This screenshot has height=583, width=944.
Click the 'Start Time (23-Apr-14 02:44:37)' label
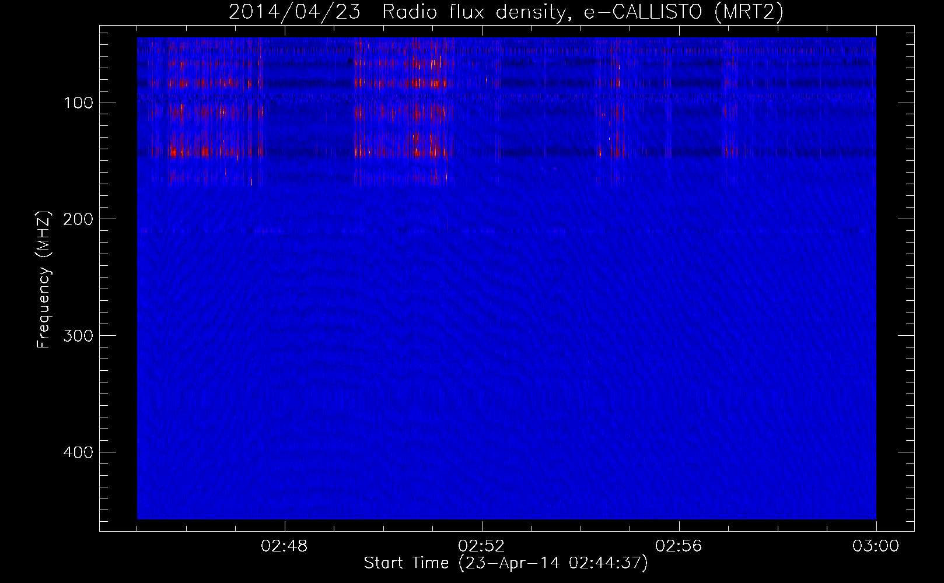pyautogui.click(x=506, y=563)
